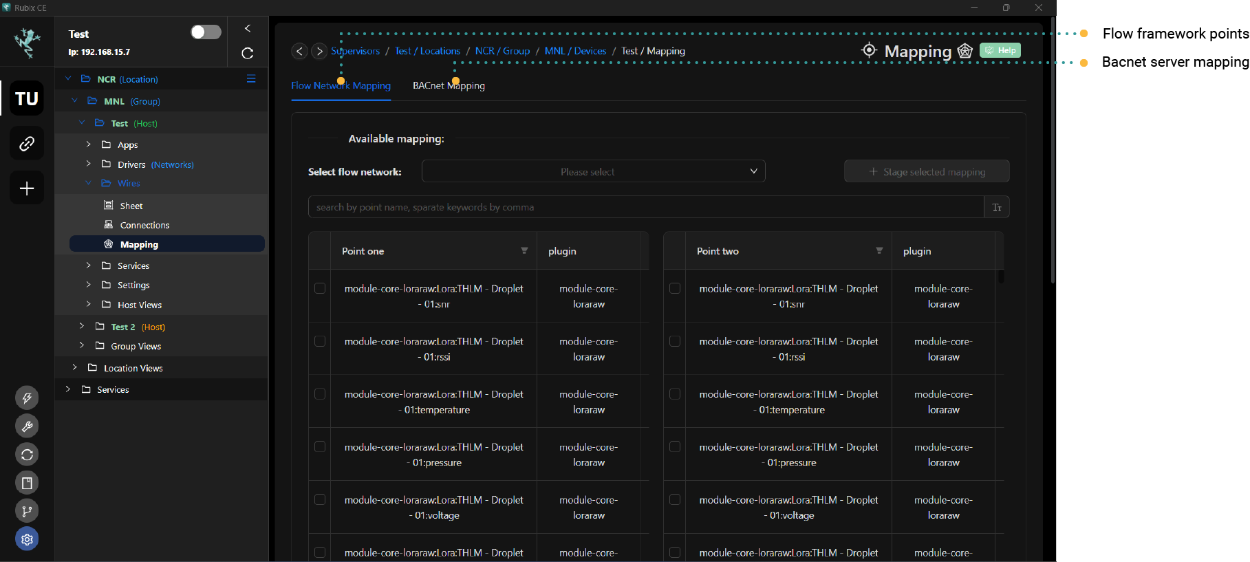Check Point one Droplet 01:voltage row
The width and height of the screenshot is (1250, 562).
(320, 499)
